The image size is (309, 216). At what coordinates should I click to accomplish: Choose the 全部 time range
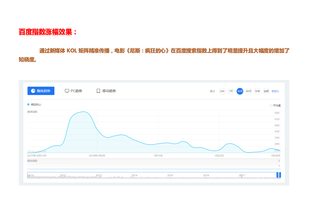pos(266,91)
